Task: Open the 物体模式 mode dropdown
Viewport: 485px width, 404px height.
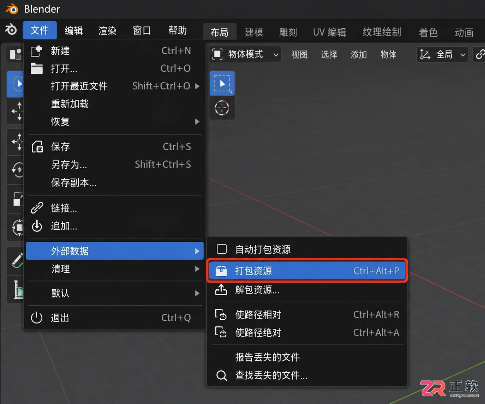Action: (x=245, y=54)
